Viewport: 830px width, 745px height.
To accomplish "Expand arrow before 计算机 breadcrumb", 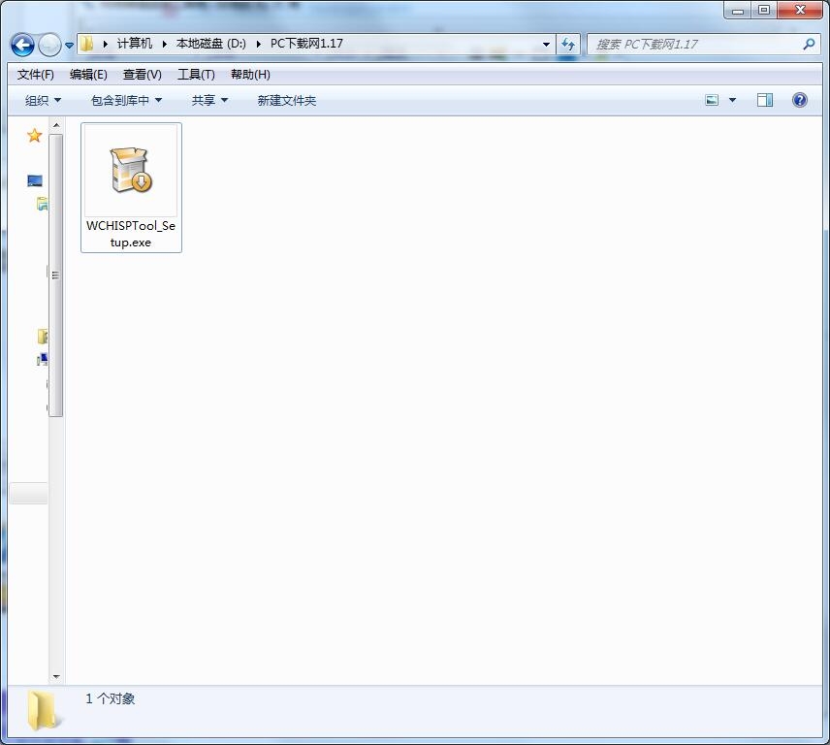I will (x=106, y=44).
